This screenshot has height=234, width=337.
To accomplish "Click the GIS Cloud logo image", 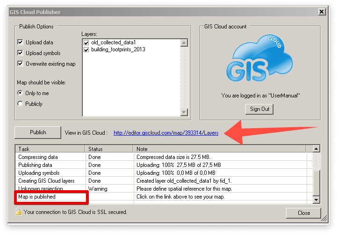I will click(259, 58).
